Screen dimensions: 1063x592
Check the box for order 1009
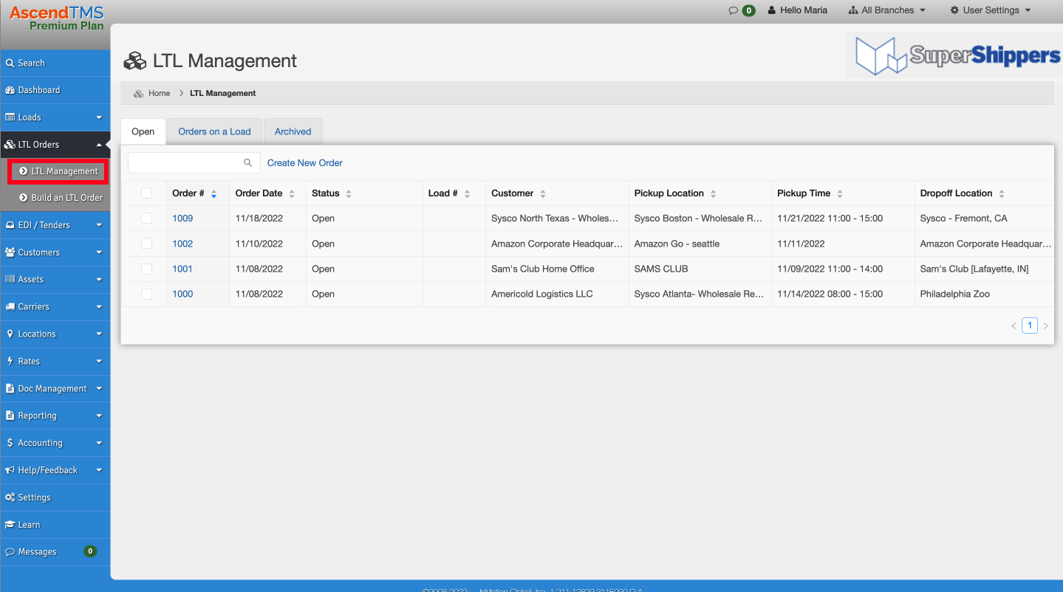(x=146, y=218)
